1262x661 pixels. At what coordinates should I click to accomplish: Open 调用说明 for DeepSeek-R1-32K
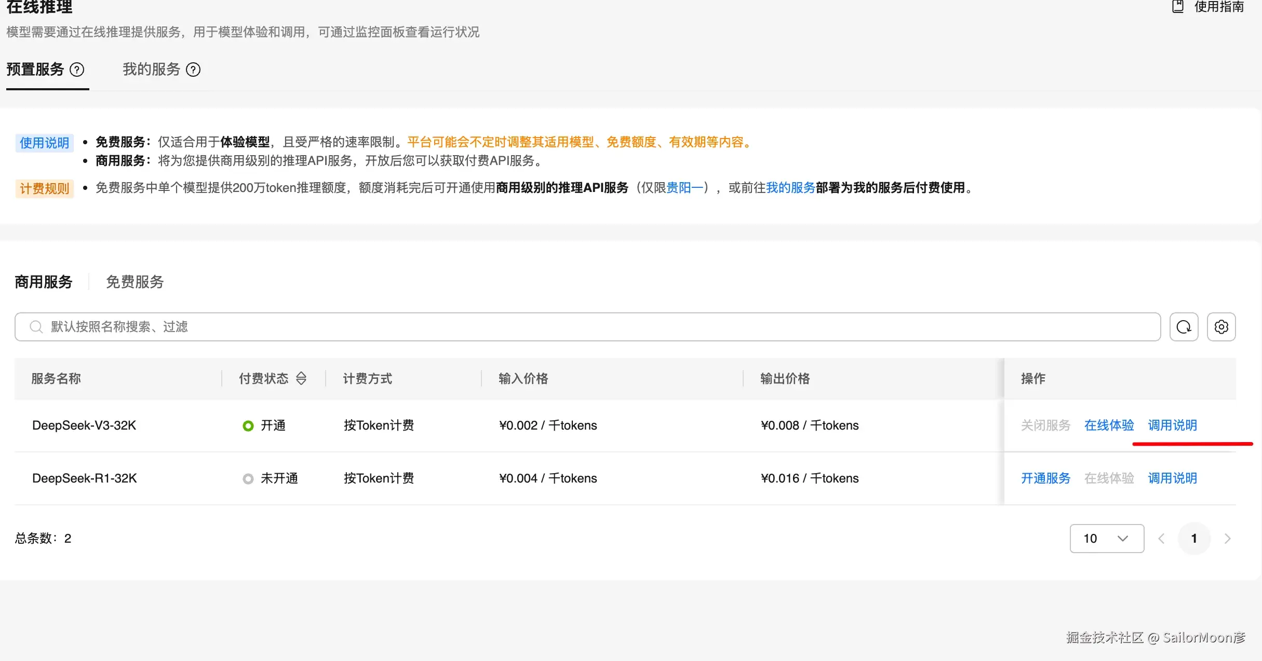coord(1172,478)
